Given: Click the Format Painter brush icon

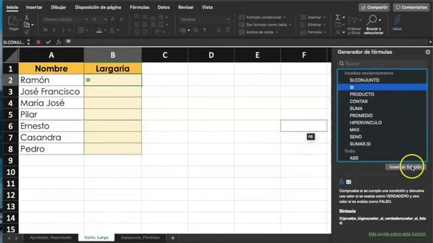Looking at the screenshot, I should click(x=26, y=32).
